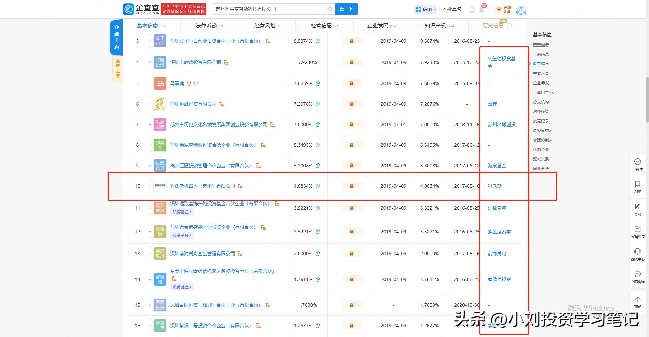Open 企业套餐 link
This screenshot has height=337, width=649.
(x=452, y=9)
